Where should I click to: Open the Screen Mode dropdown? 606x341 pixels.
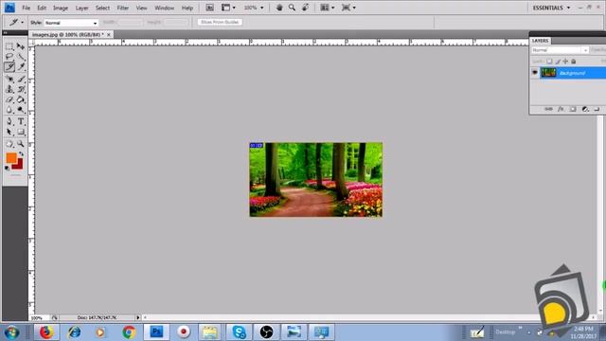348,8
